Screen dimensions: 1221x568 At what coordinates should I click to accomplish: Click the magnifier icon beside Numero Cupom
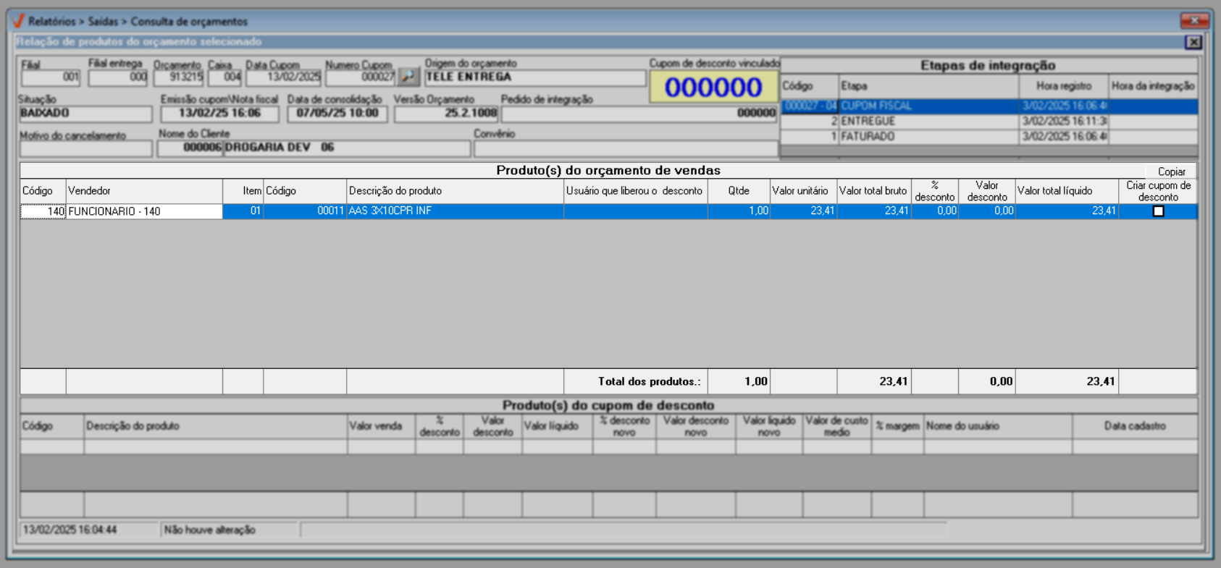coord(408,77)
